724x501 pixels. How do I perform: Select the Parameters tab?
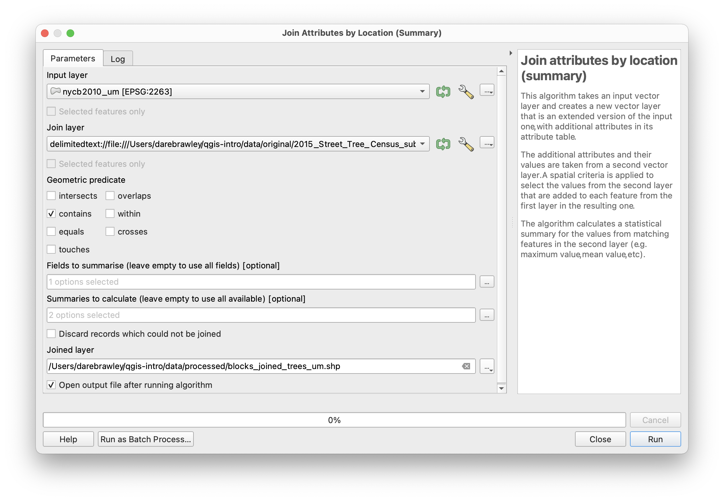73,58
